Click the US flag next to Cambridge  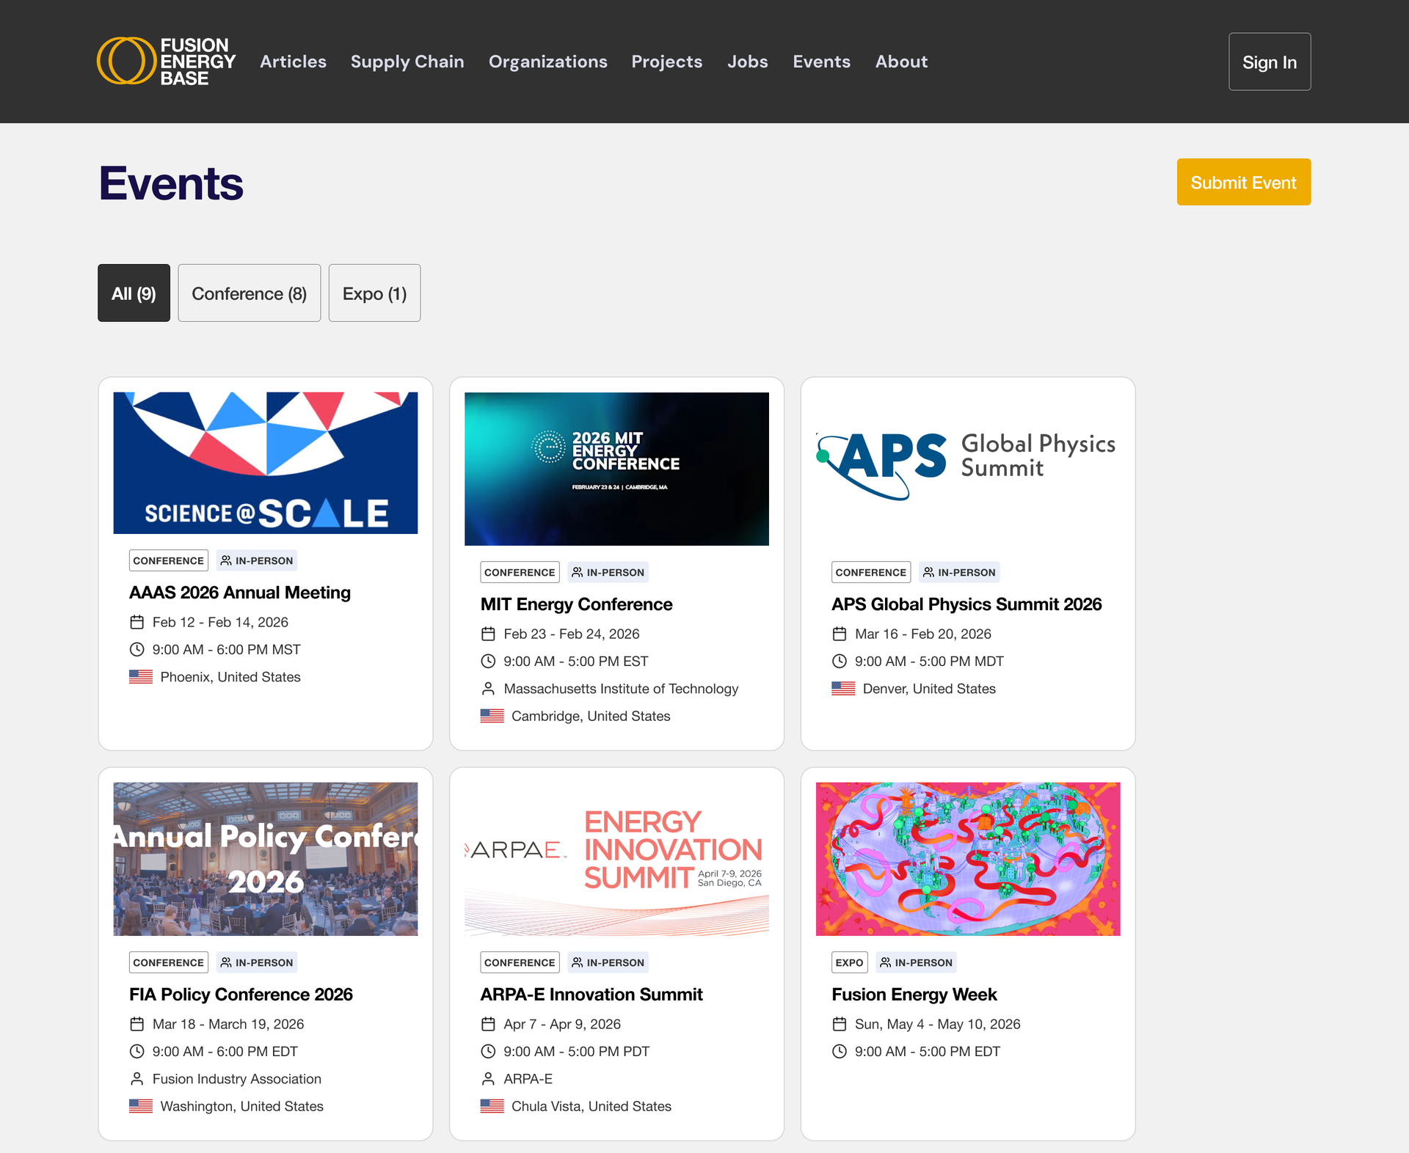492,716
